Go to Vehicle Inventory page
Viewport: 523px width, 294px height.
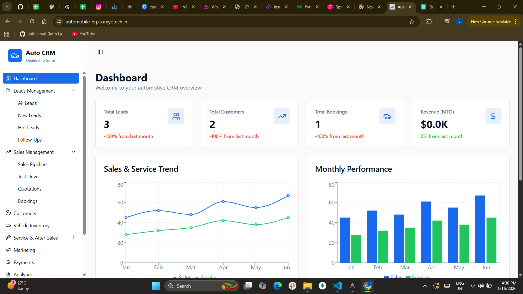[32, 225]
